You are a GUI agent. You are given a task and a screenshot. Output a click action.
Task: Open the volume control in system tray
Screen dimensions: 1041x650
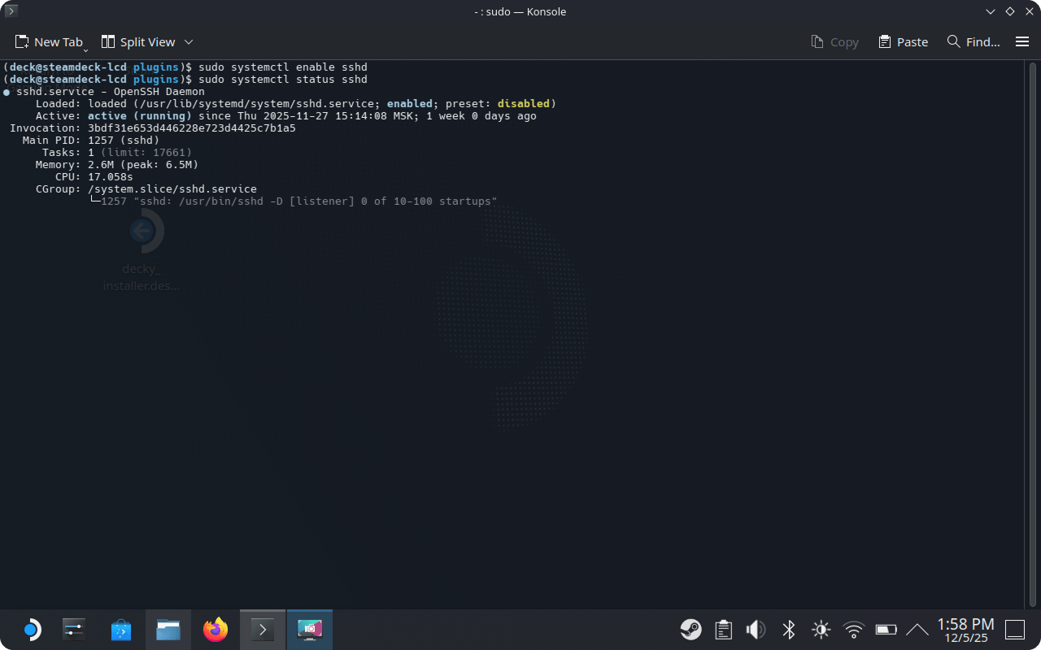[x=756, y=630]
